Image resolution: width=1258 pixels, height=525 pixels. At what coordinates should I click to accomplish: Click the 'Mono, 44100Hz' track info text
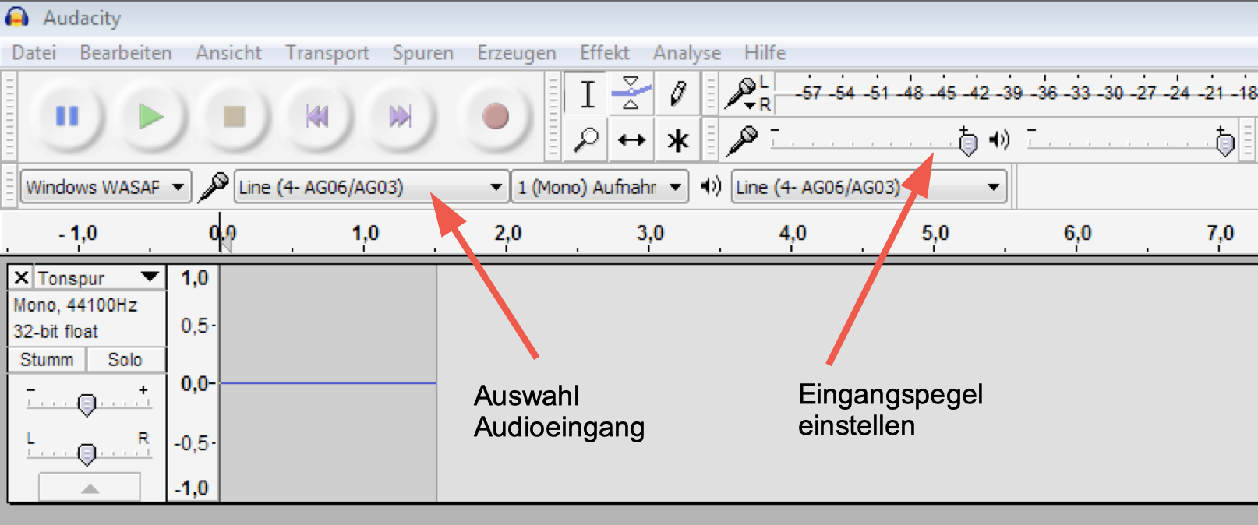(75, 305)
